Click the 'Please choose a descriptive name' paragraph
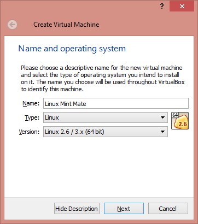 click(103, 78)
